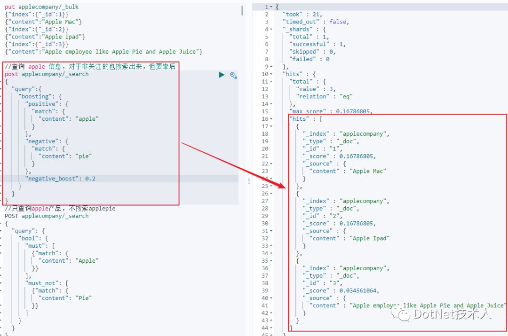The image size is (508, 336).
Task: Collapse the "hits" array at line 16
Action: (x=271, y=119)
